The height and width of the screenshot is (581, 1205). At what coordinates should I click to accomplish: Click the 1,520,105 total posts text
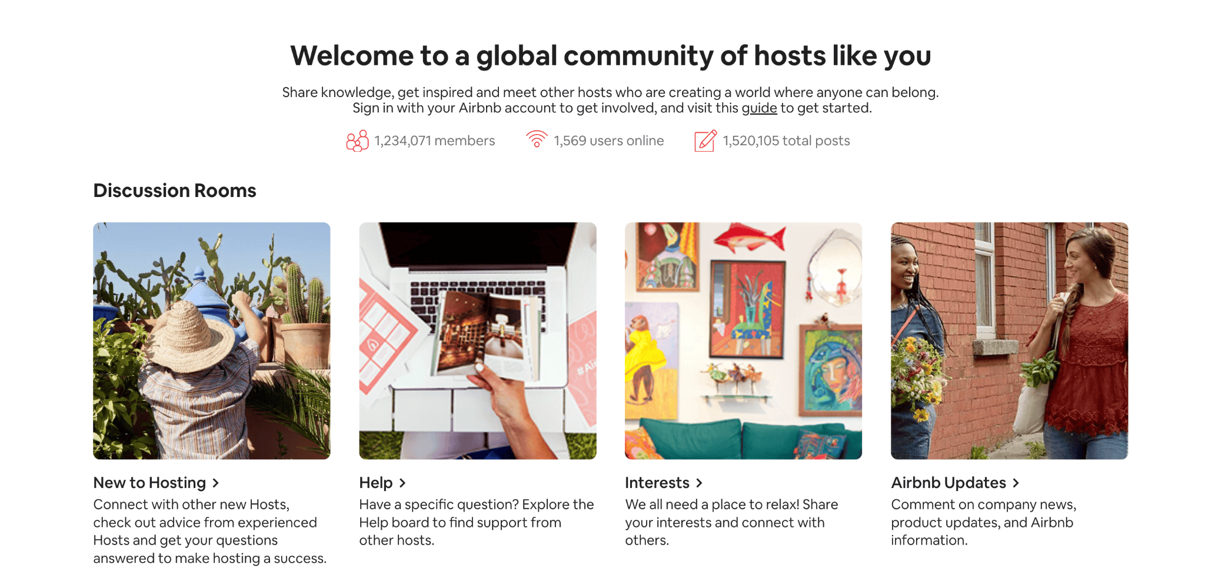[x=787, y=141]
